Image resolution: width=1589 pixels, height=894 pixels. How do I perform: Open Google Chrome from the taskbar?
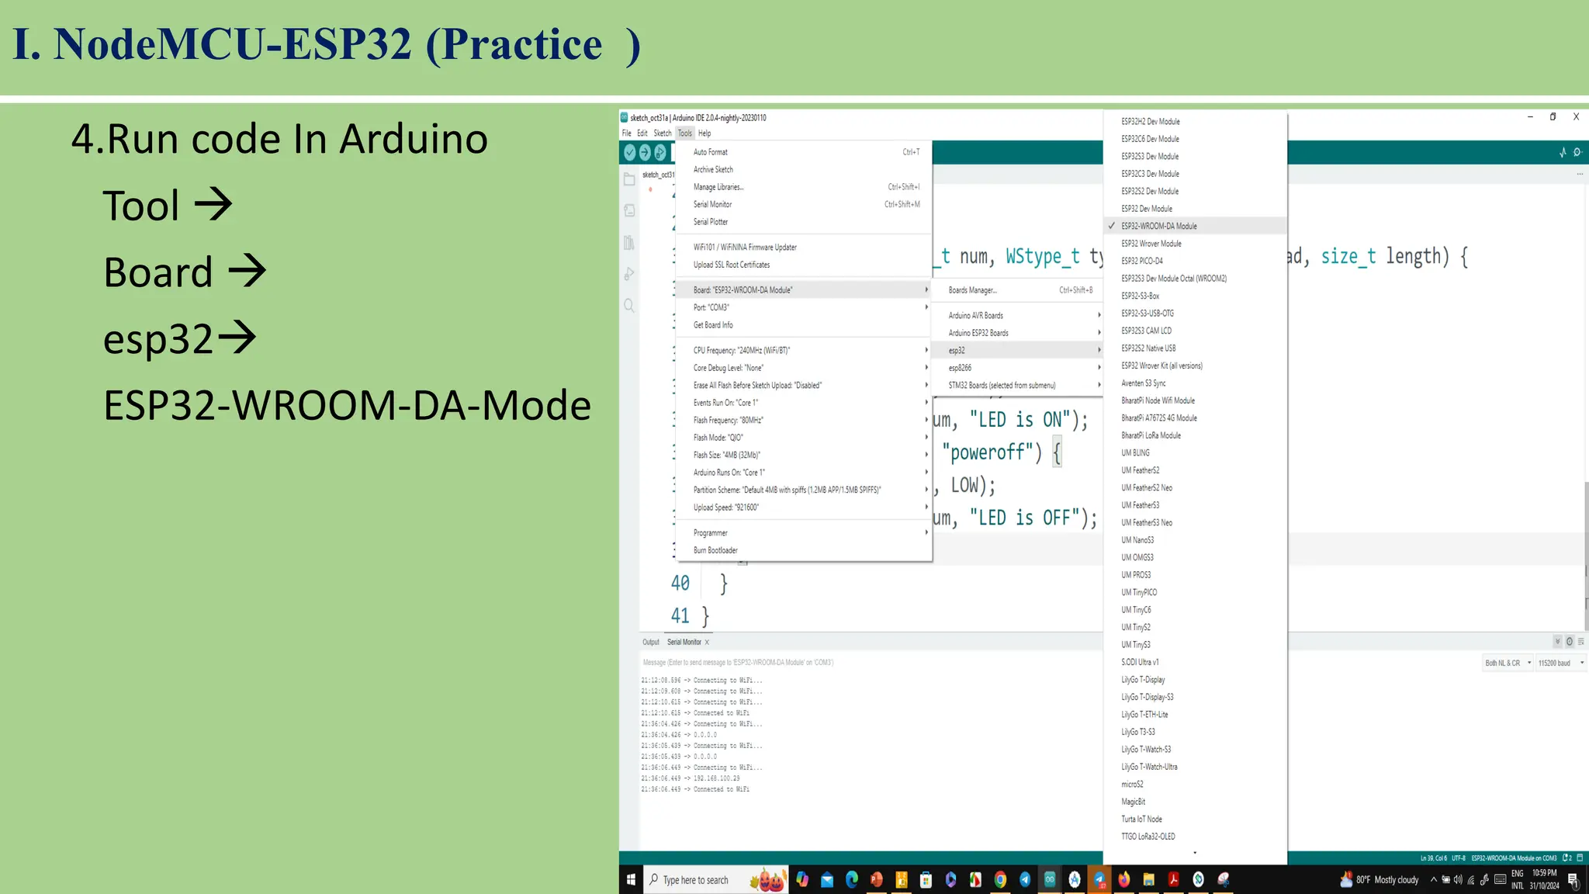pos(1000,879)
